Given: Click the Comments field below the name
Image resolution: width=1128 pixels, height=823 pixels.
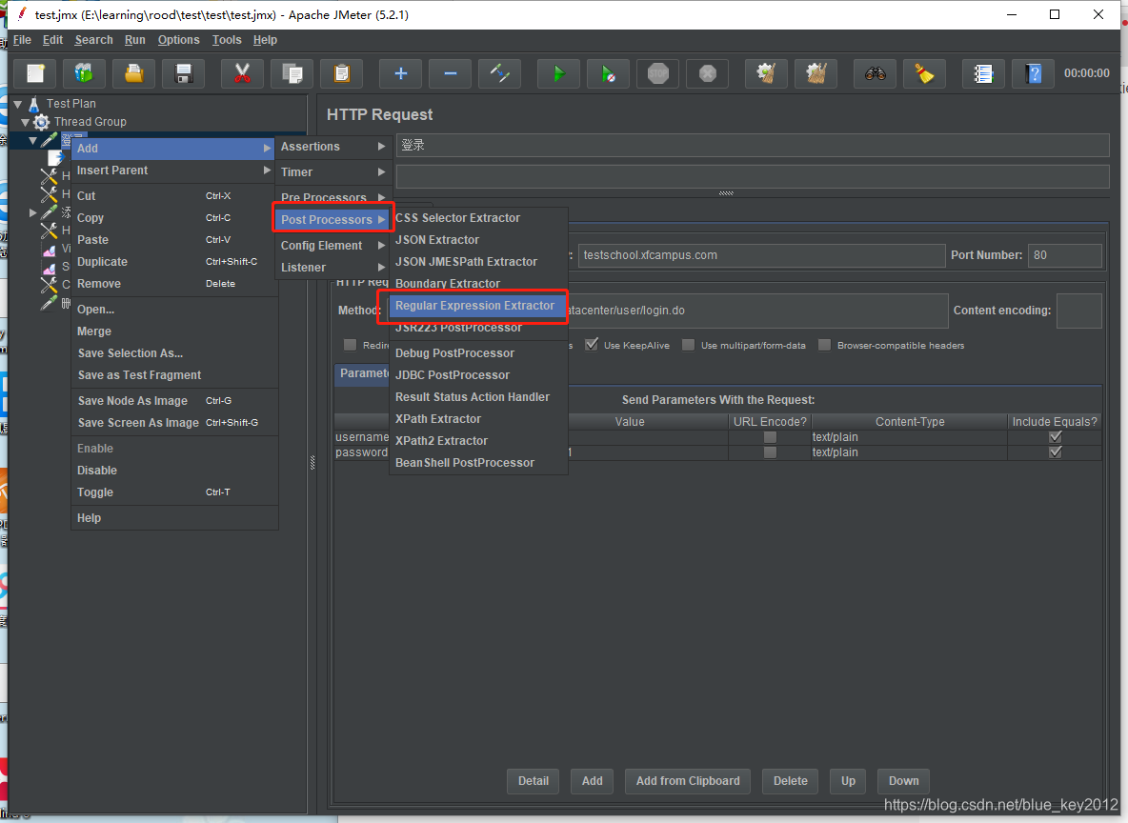Looking at the screenshot, I should tap(753, 176).
